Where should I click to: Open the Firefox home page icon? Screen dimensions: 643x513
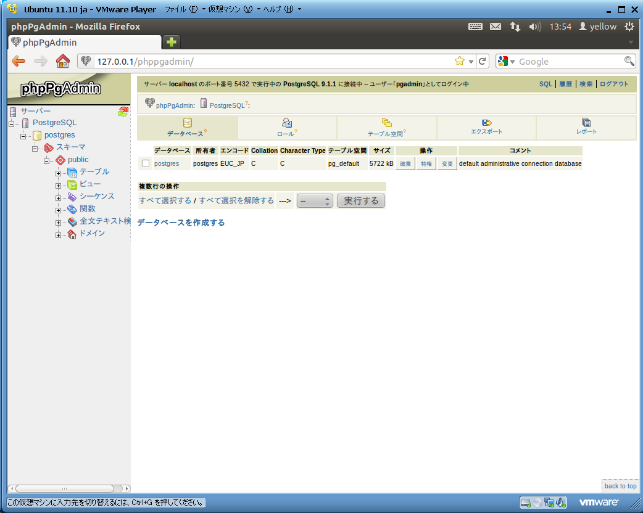point(63,61)
